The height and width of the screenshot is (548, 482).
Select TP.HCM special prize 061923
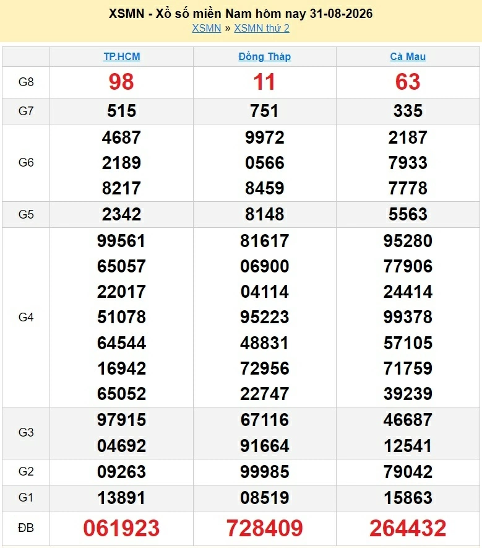[x=121, y=528]
